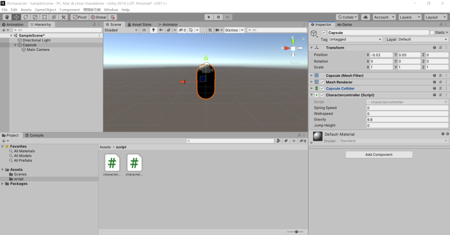Disable the Charactercontroller script checkbox
The image size is (450, 235).
[322, 95]
